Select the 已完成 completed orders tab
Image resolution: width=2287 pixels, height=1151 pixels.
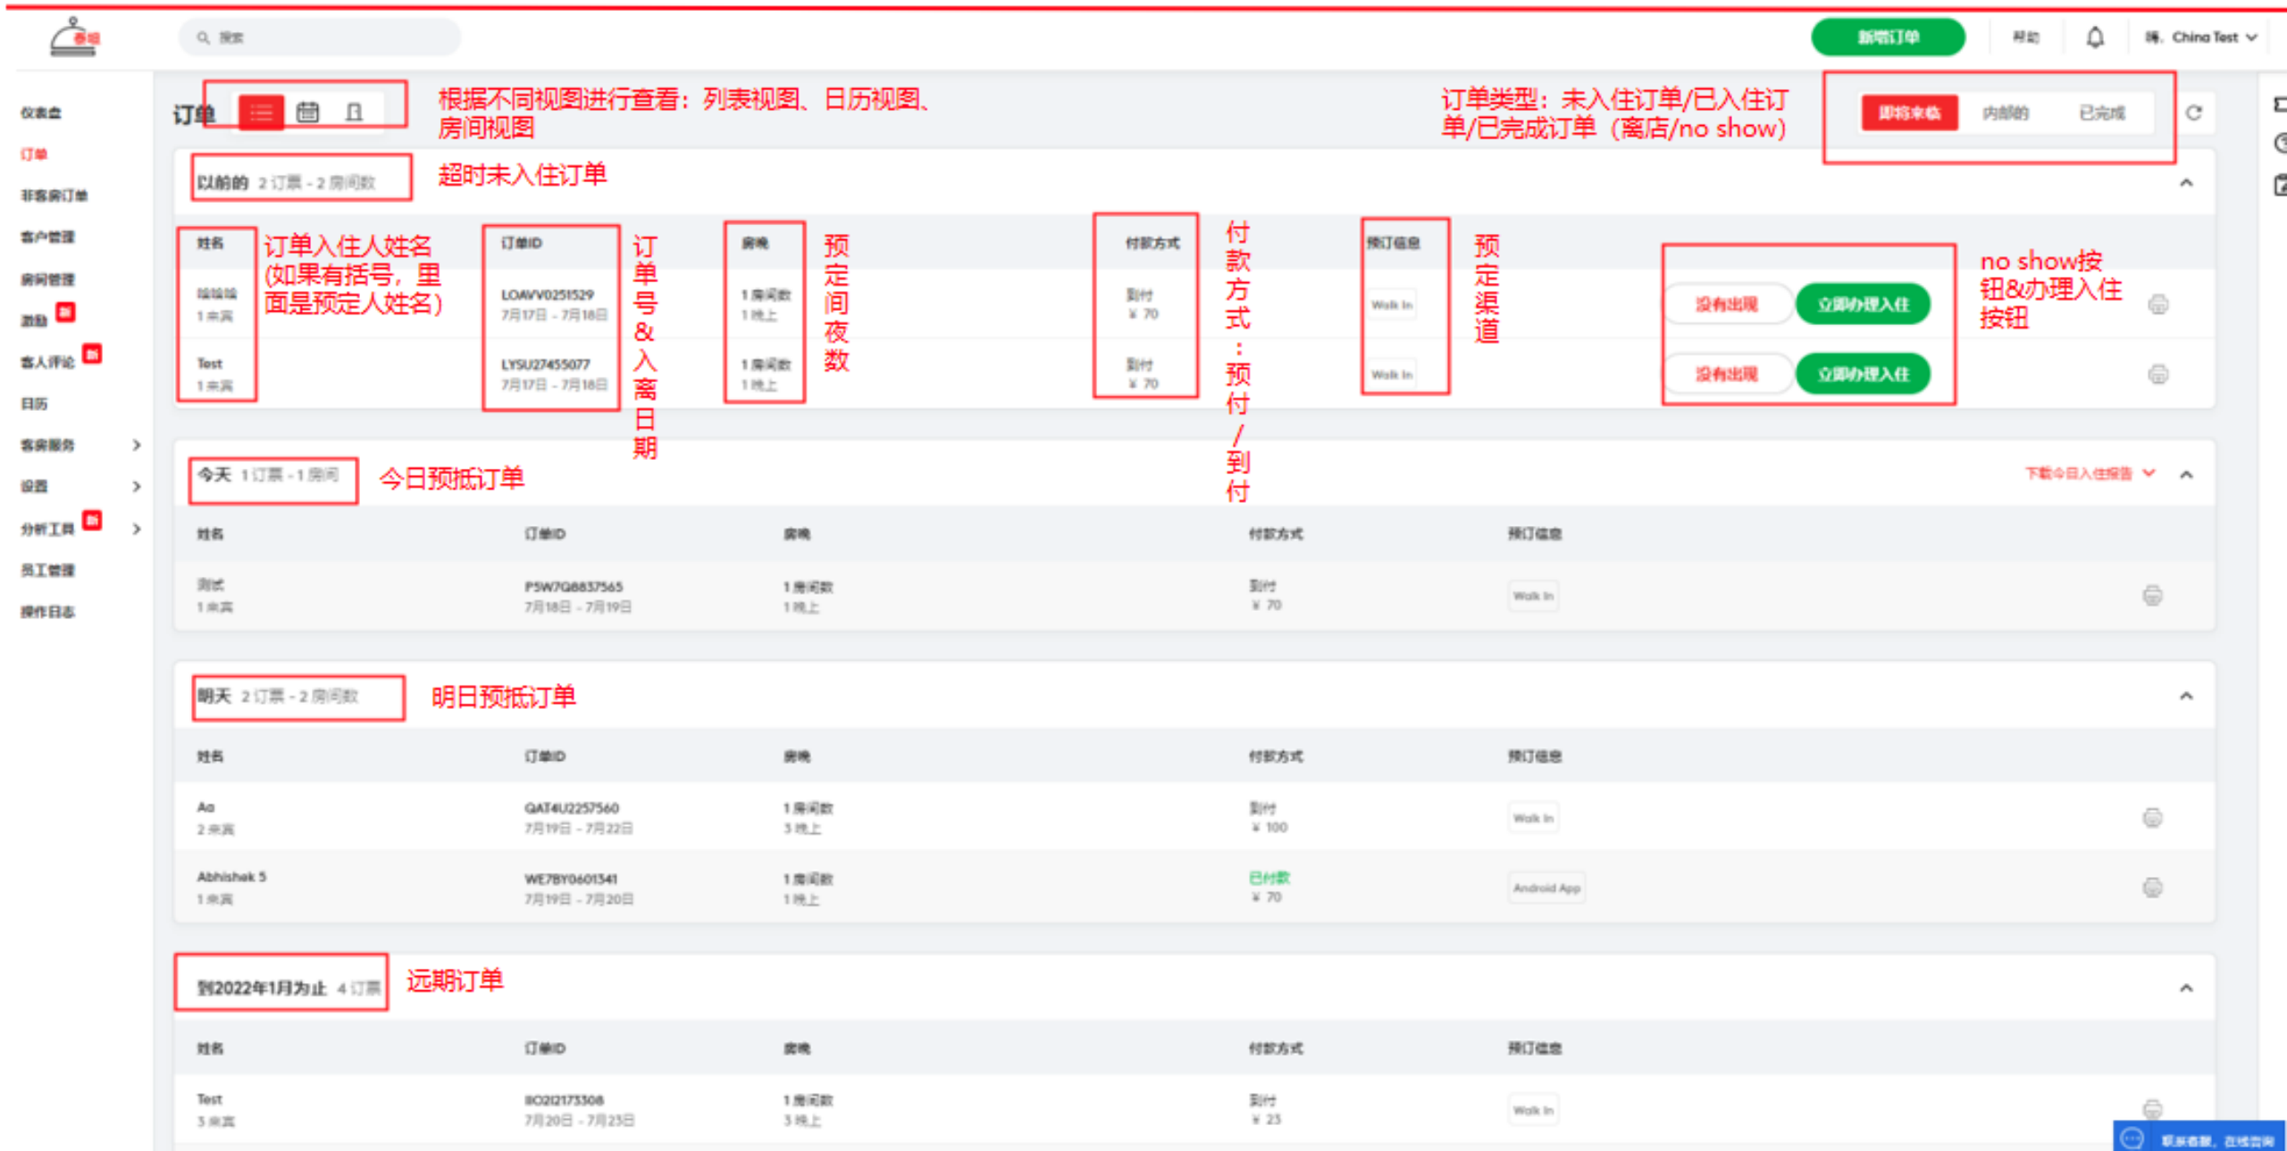(x=2101, y=113)
